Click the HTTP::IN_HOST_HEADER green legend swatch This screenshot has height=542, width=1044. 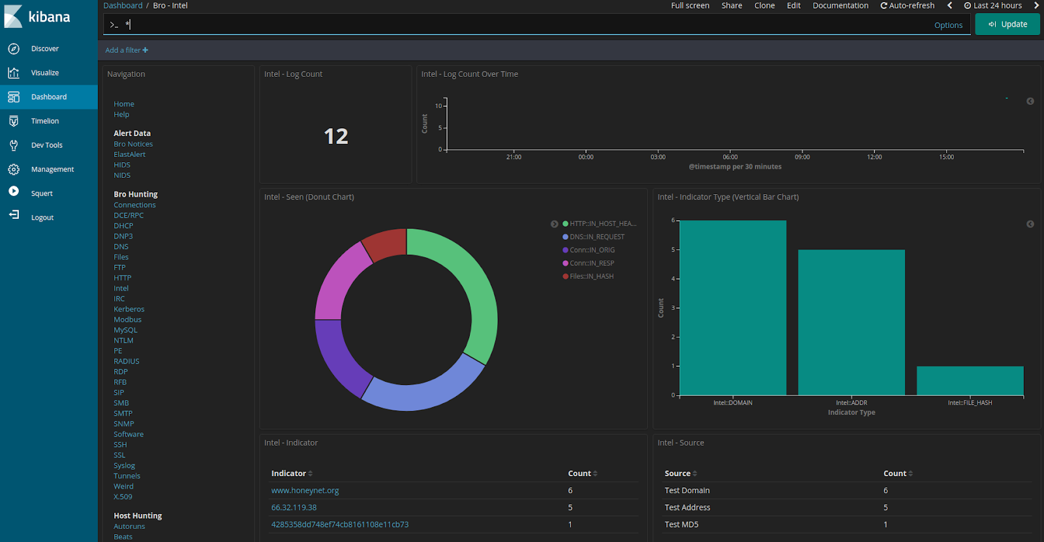(x=565, y=224)
